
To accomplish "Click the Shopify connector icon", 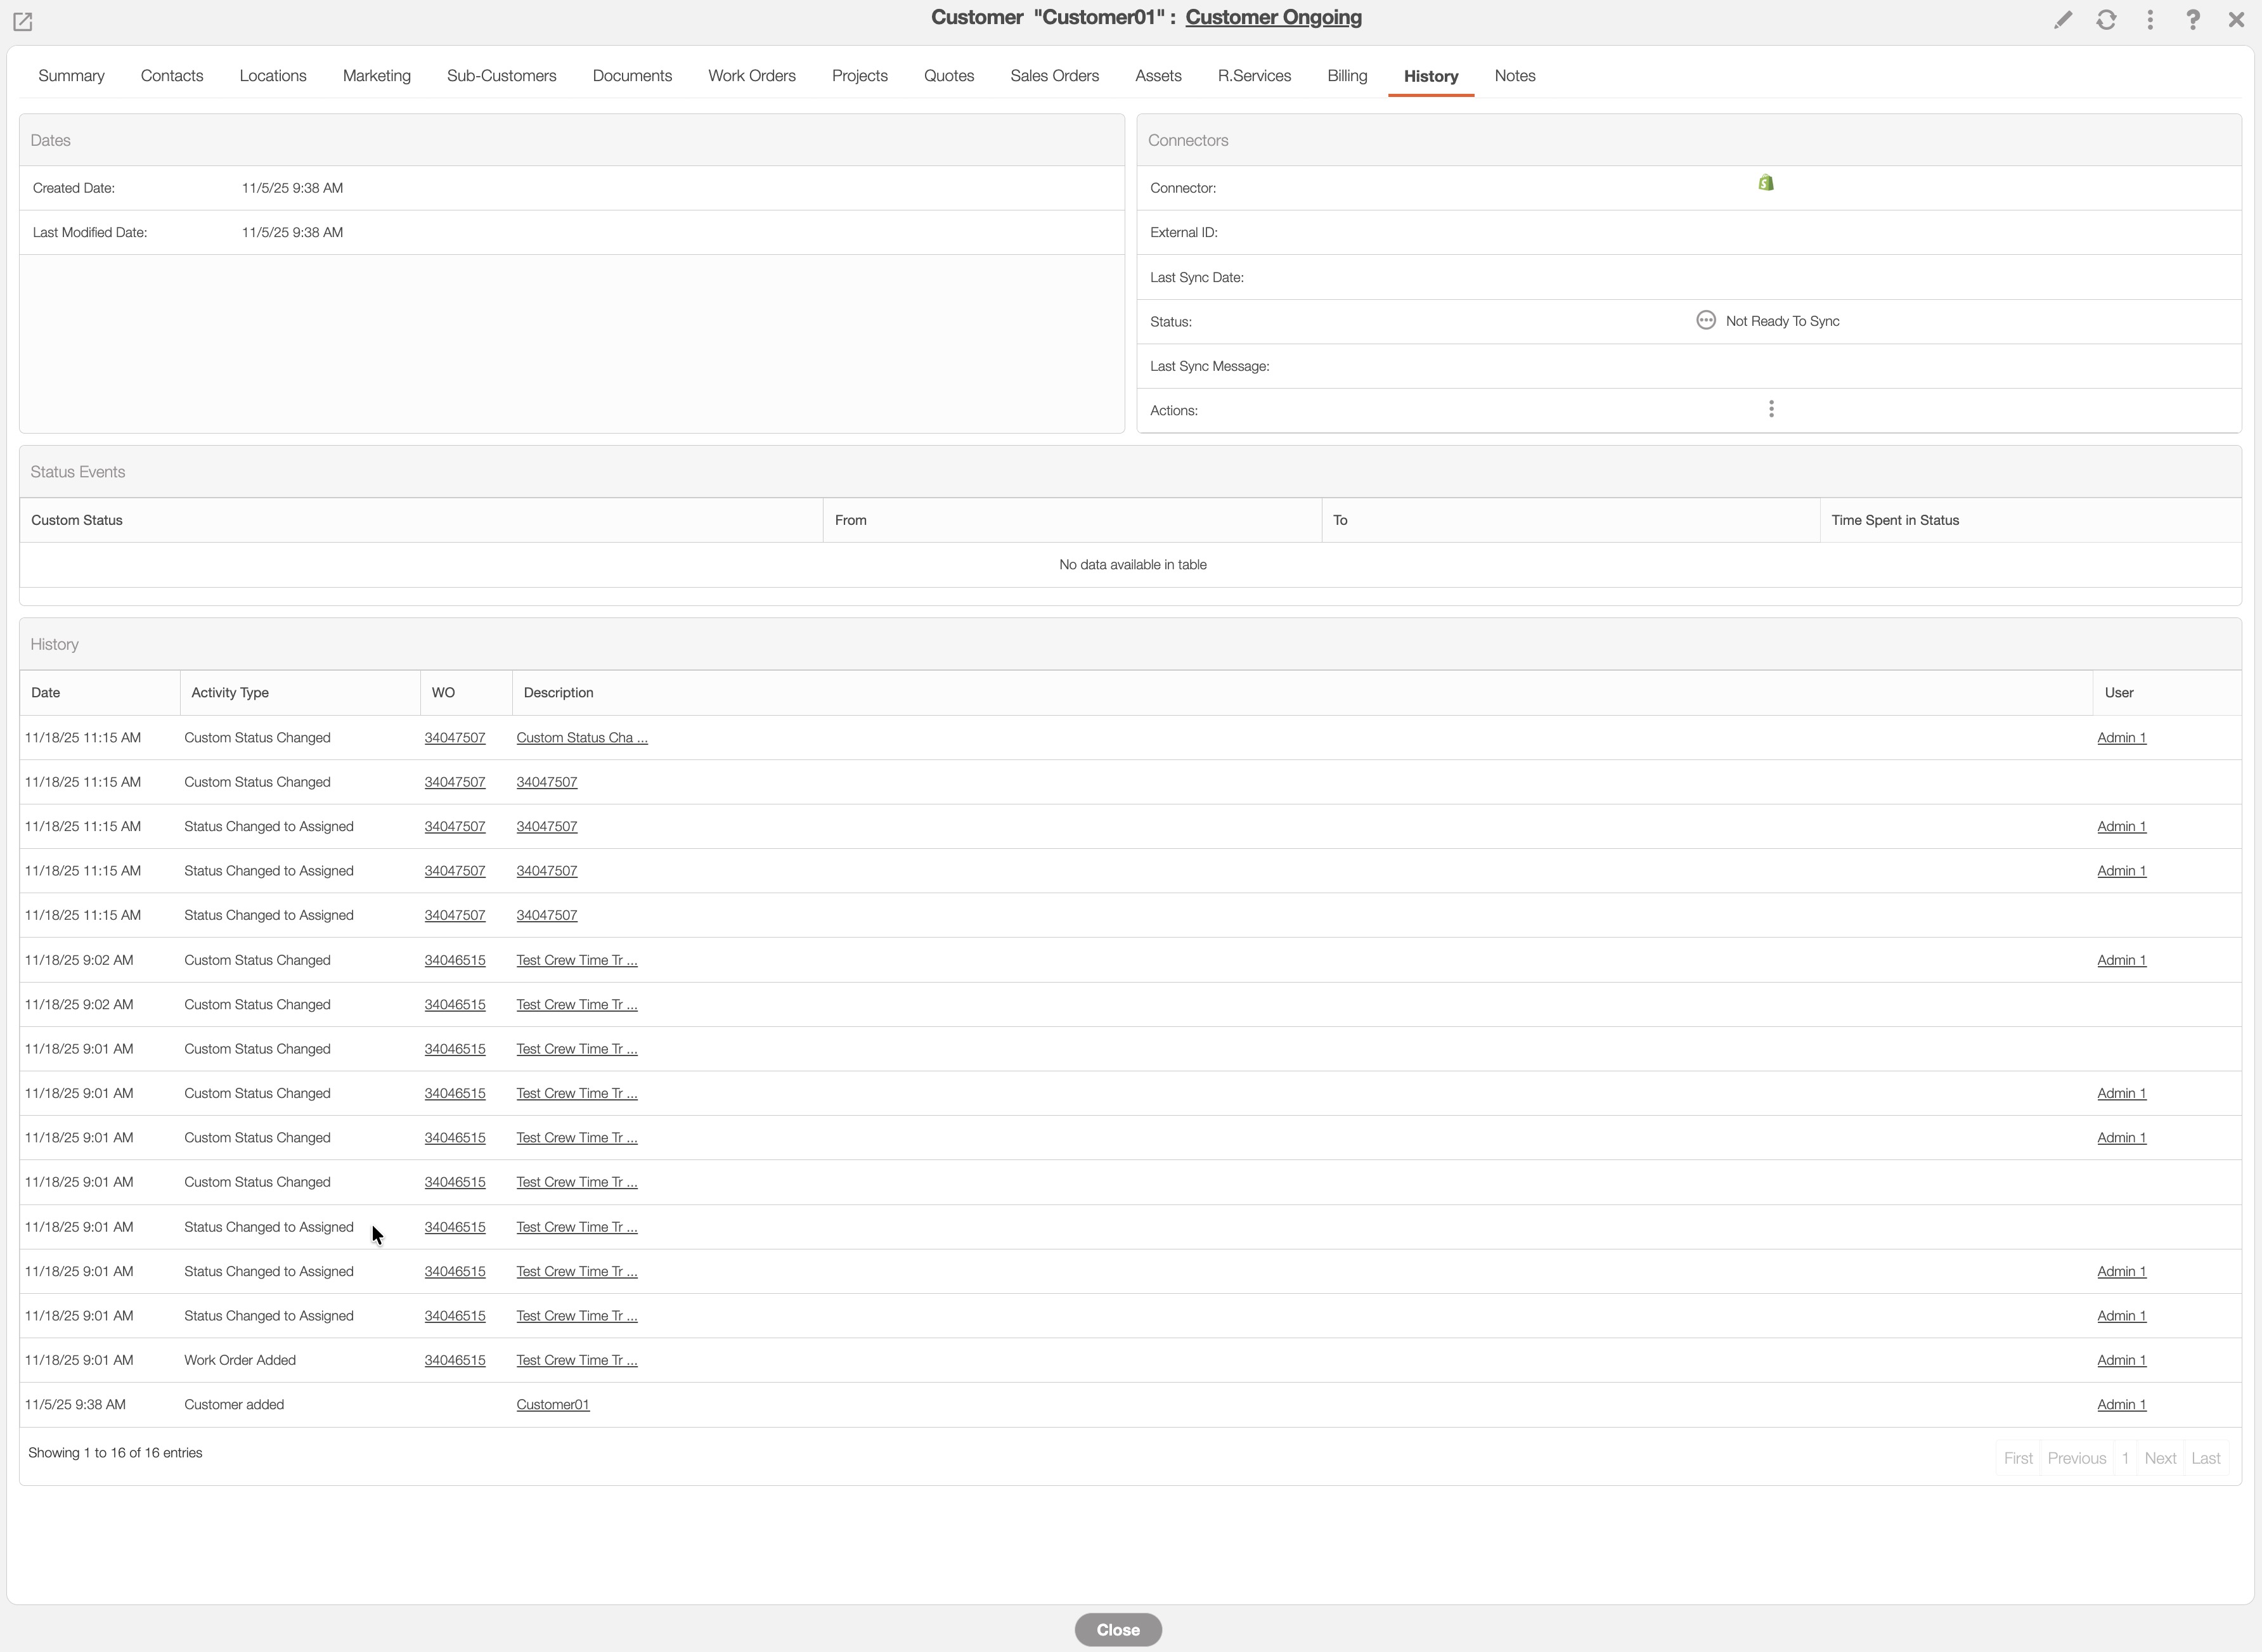I will click(1766, 183).
